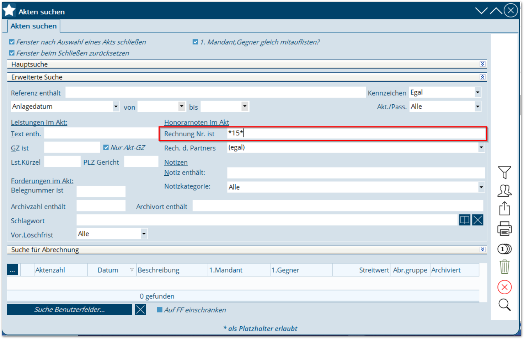Image resolution: width=524 pixels, height=339 pixels.
Task: Expand Suche für Abrechnung section
Action: tap(482, 250)
